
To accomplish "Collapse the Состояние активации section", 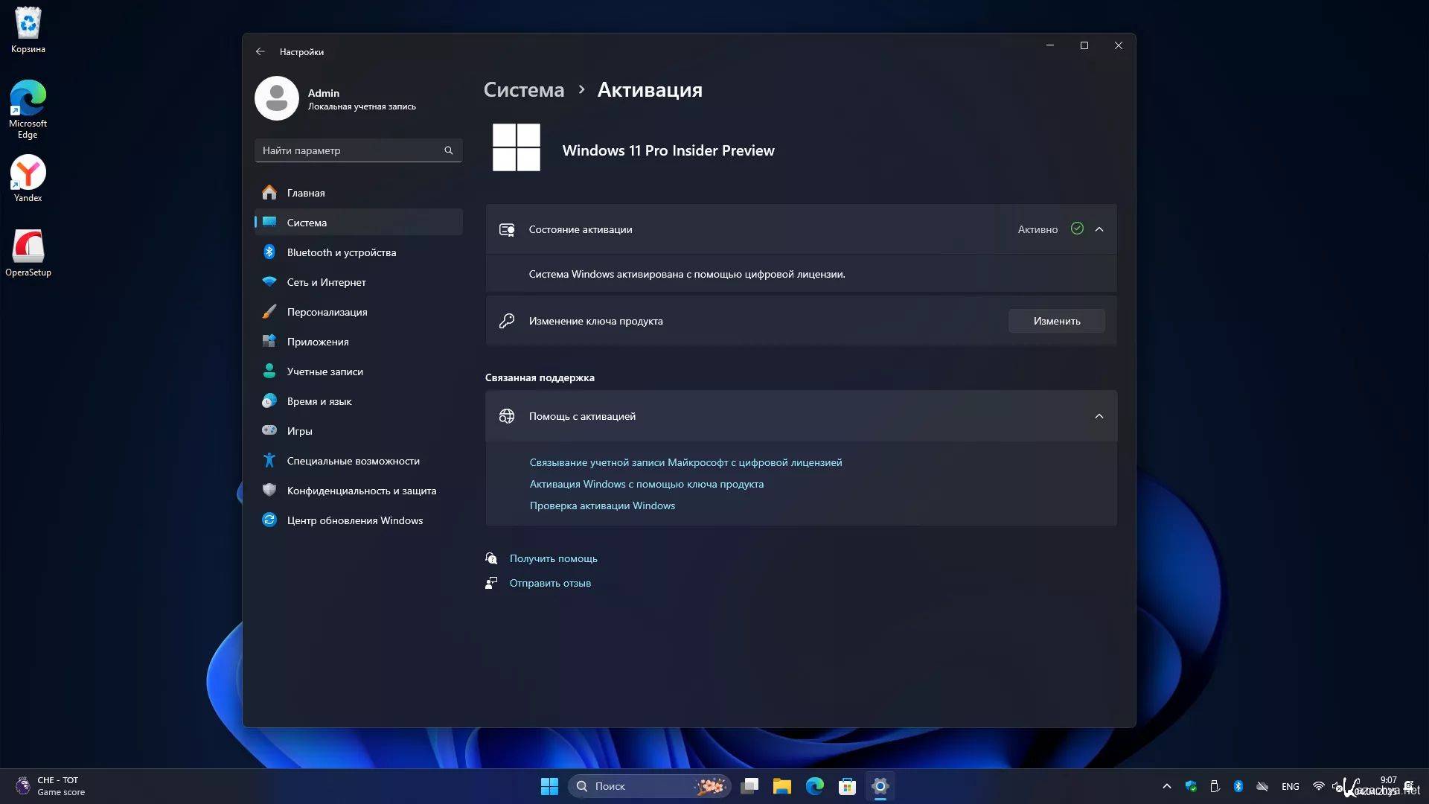I will pos(1099,229).
